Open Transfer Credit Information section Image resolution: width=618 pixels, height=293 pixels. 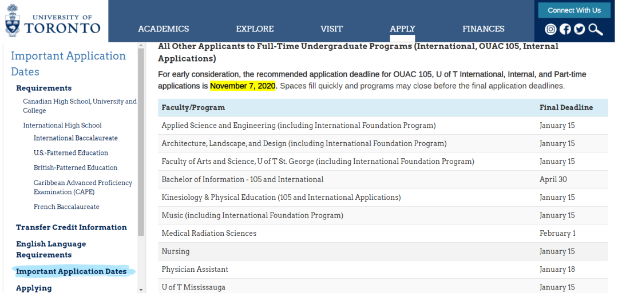pos(72,227)
